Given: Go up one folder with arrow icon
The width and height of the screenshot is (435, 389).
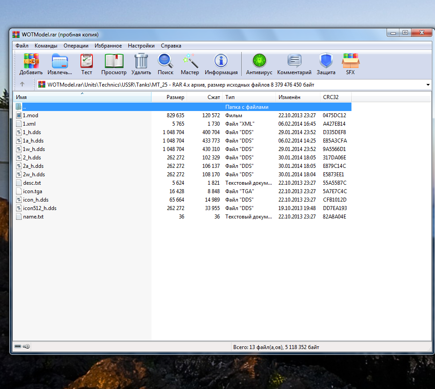Looking at the screenshot, I should [22, 84].
